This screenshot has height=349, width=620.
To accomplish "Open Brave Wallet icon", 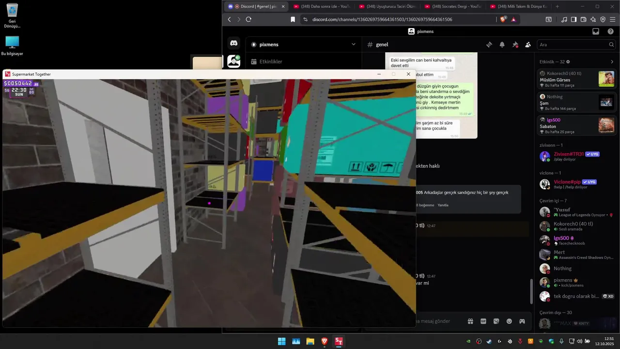I will [583, 19].
